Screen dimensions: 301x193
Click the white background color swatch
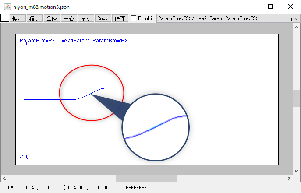pyautogui.click(x=5, y=18)
